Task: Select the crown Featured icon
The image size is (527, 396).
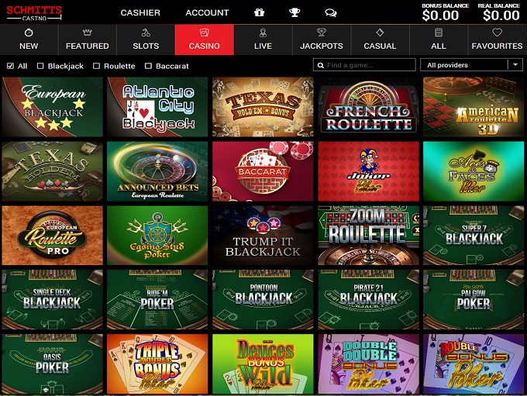Action: click(88, 33)
